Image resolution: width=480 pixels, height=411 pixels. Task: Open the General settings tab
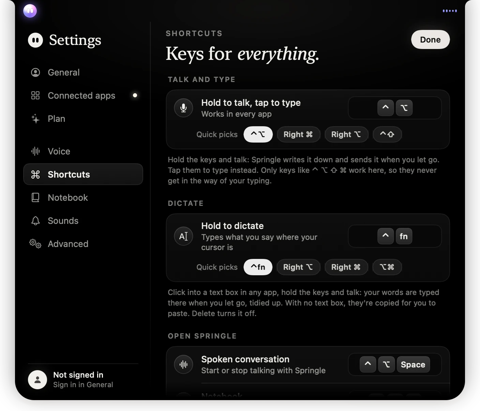[83, 72]
